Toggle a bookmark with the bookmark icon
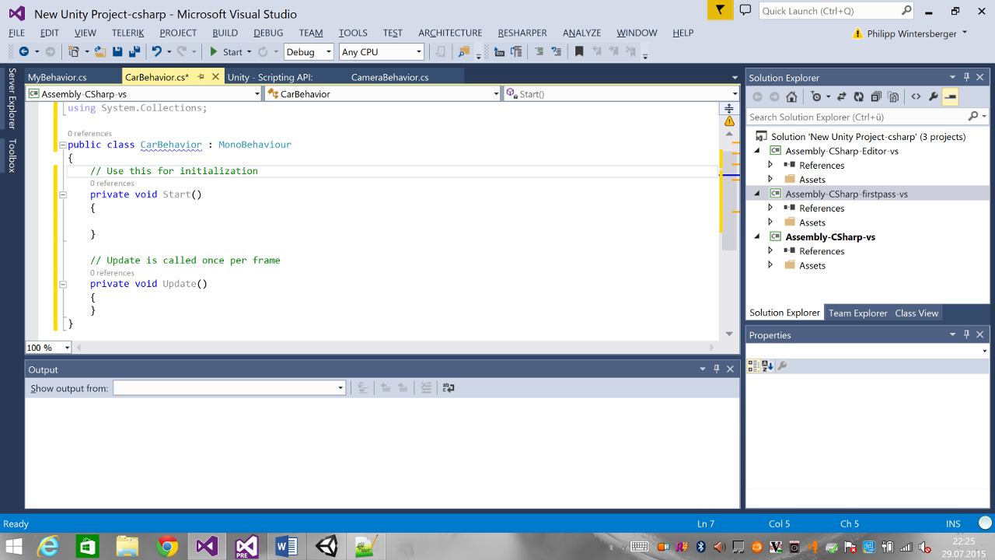Viewport: 995px width, 560px height. click(579, 51)
